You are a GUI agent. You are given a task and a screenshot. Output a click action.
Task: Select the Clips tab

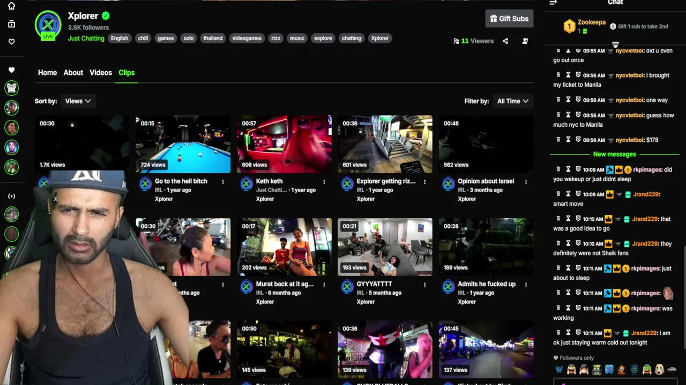point(126,73)
